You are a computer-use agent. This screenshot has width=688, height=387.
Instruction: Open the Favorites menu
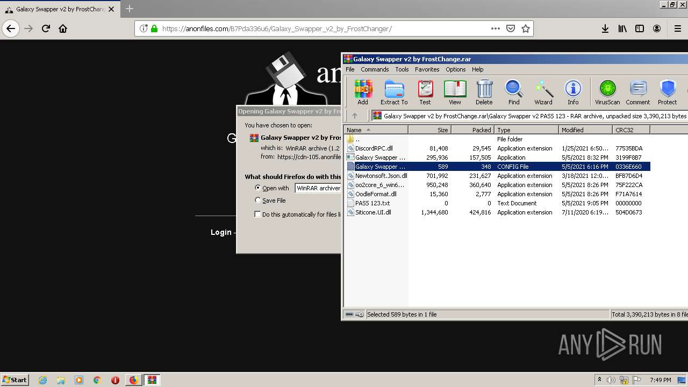427,69
